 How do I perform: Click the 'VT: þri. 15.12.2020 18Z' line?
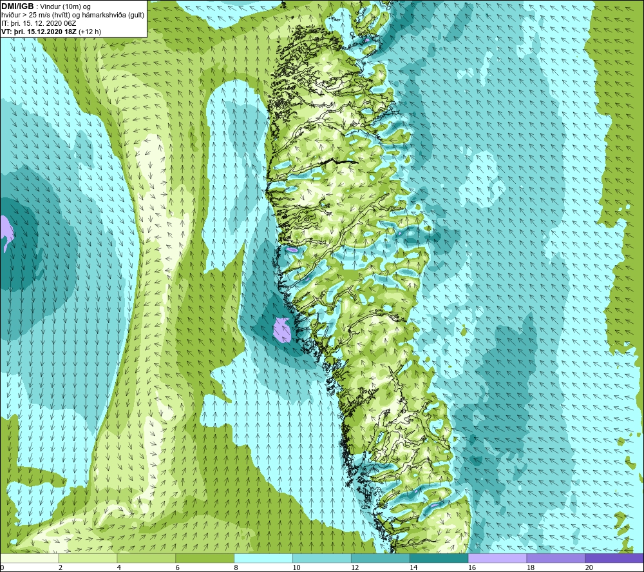click(x=39, y=31)
